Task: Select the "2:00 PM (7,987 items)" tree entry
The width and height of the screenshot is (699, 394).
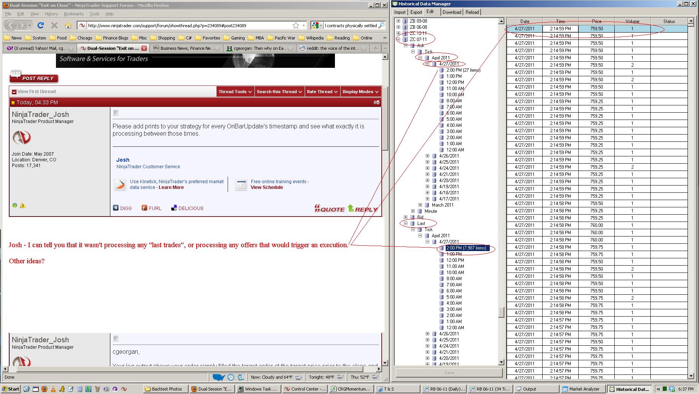Action: [466, 248]
